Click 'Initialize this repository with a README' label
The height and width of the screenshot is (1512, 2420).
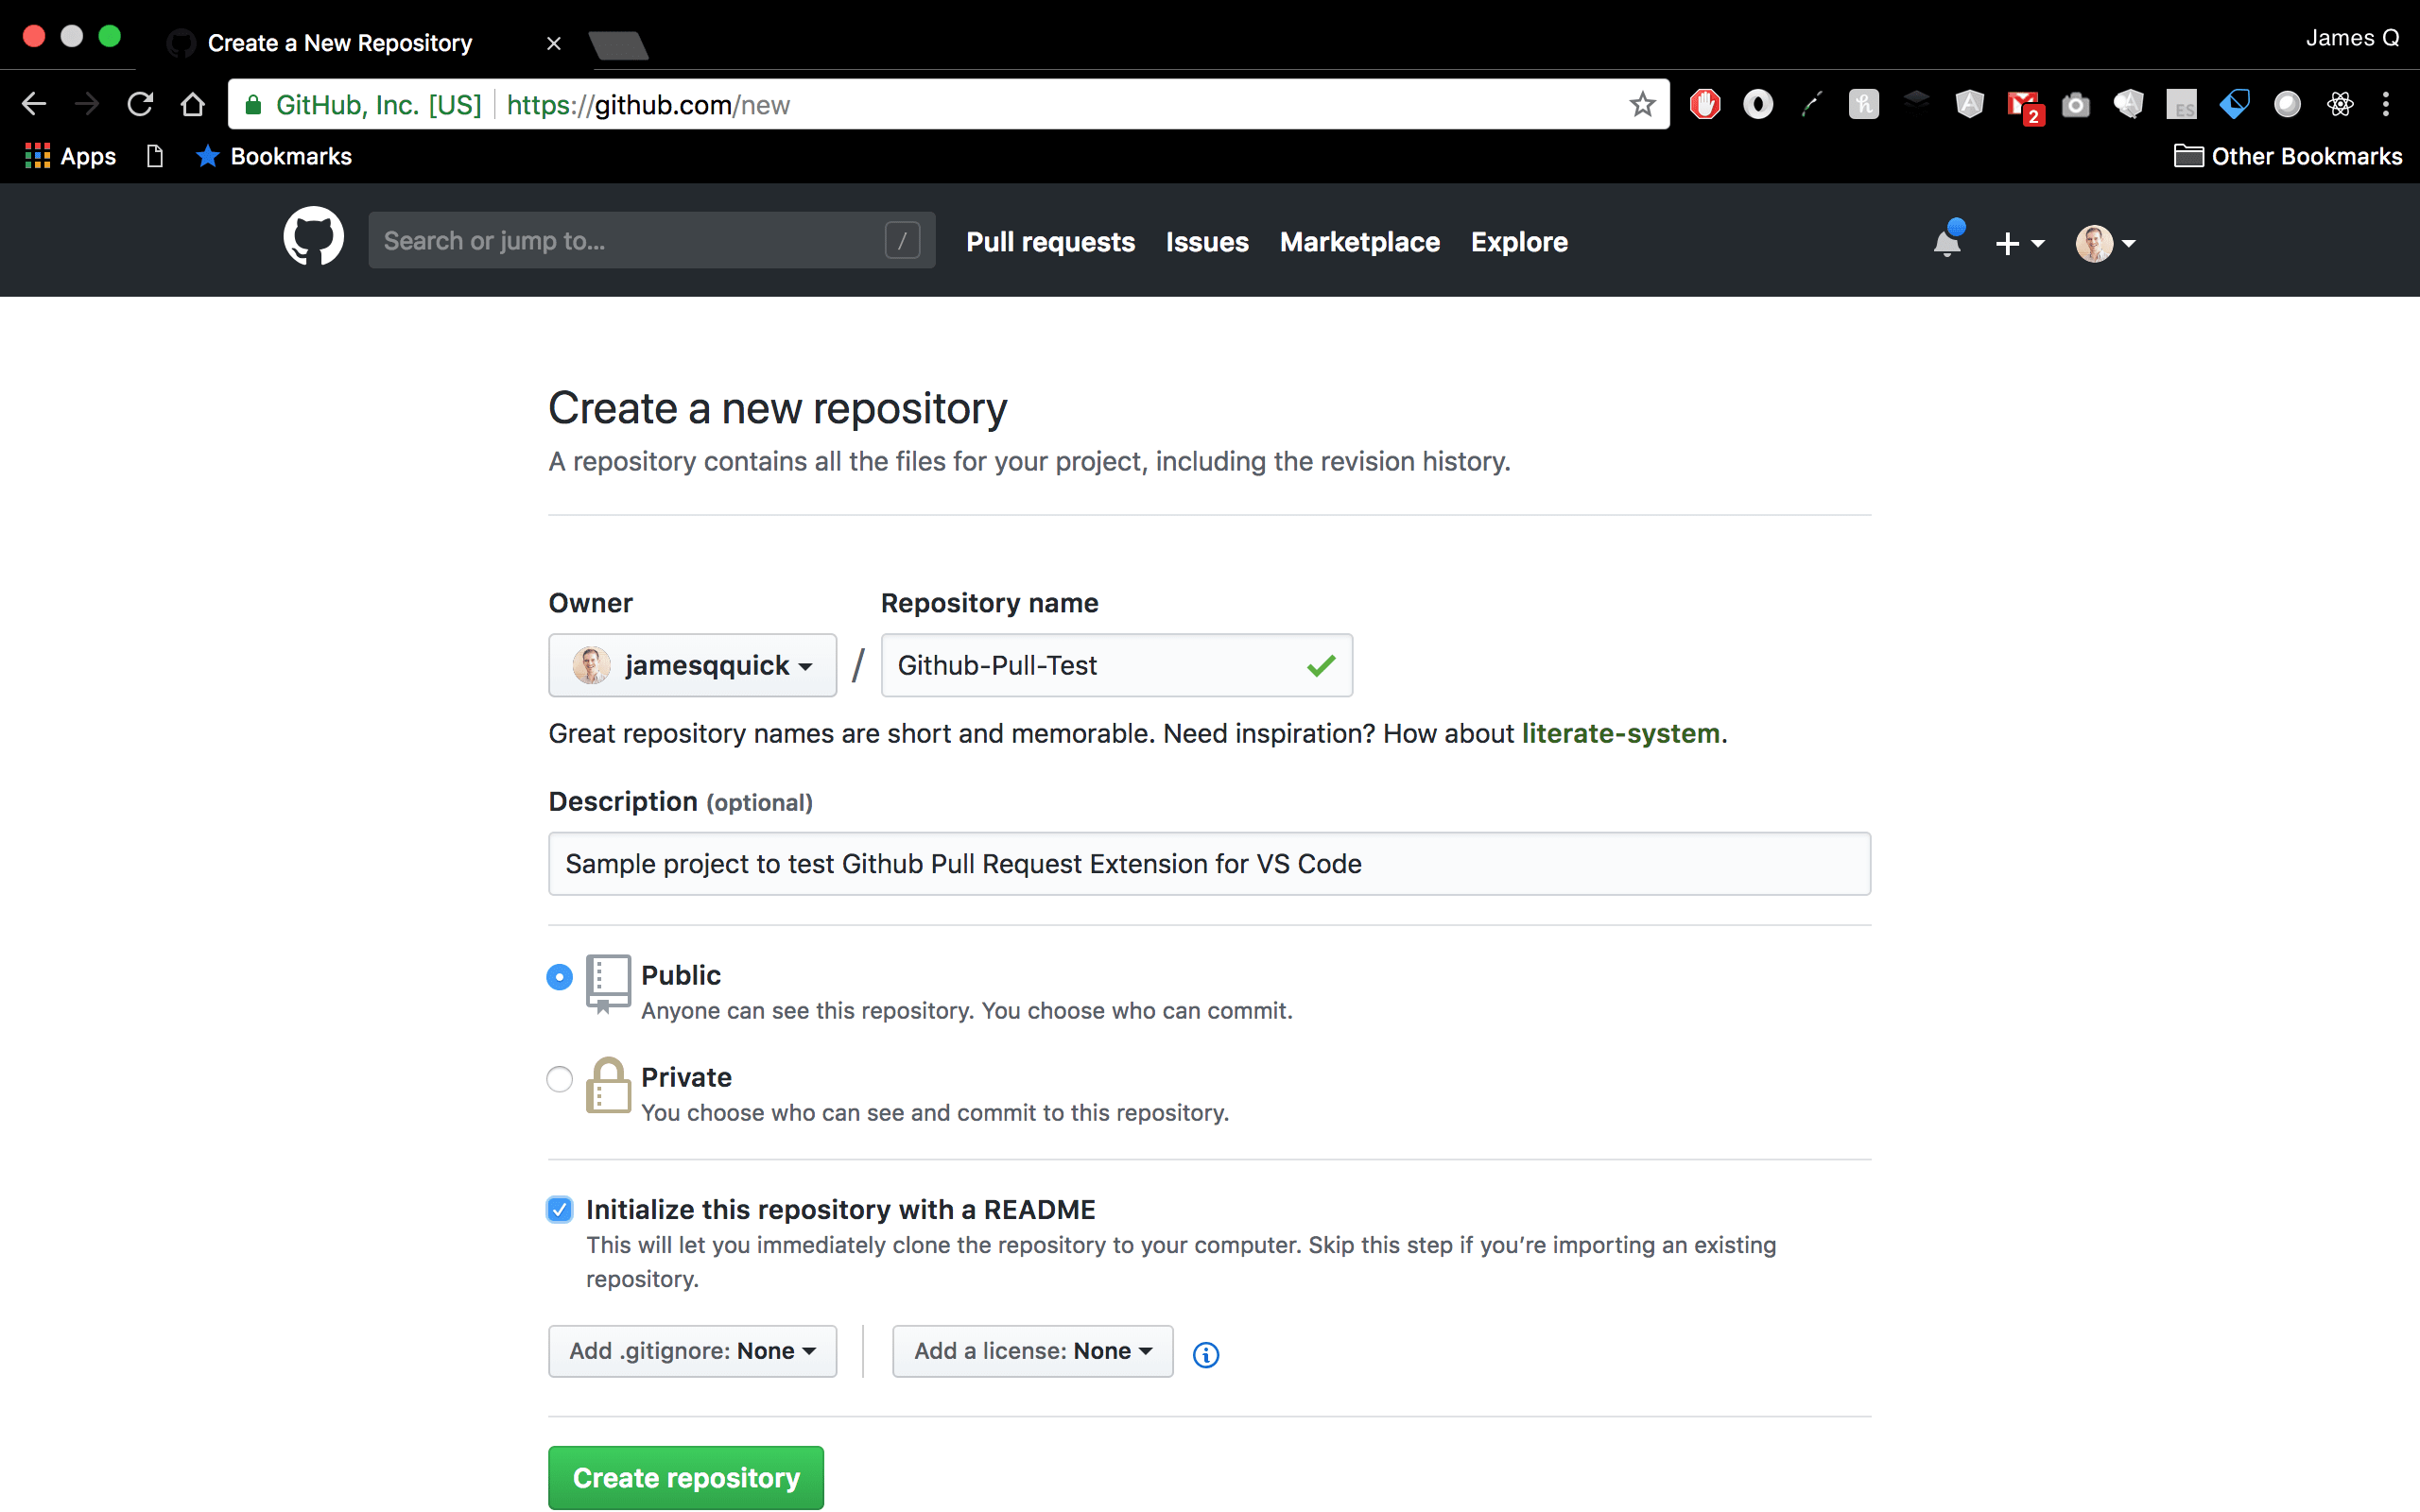coord(840,1209)
